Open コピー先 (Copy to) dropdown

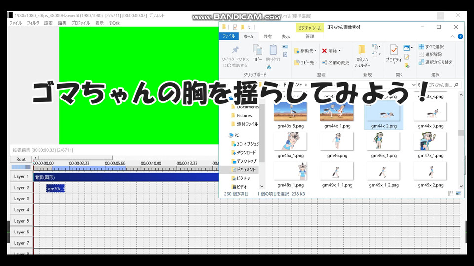click(306, 62)
